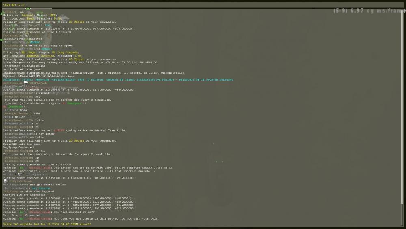Click the smoke grenade line at 115228800
Viewport: 406px width, 229px height.
pyautogui.click(x=70, y=209)
